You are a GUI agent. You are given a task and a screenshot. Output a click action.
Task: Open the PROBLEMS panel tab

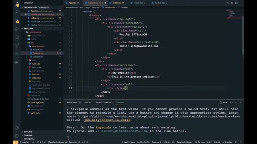[72, 102]
